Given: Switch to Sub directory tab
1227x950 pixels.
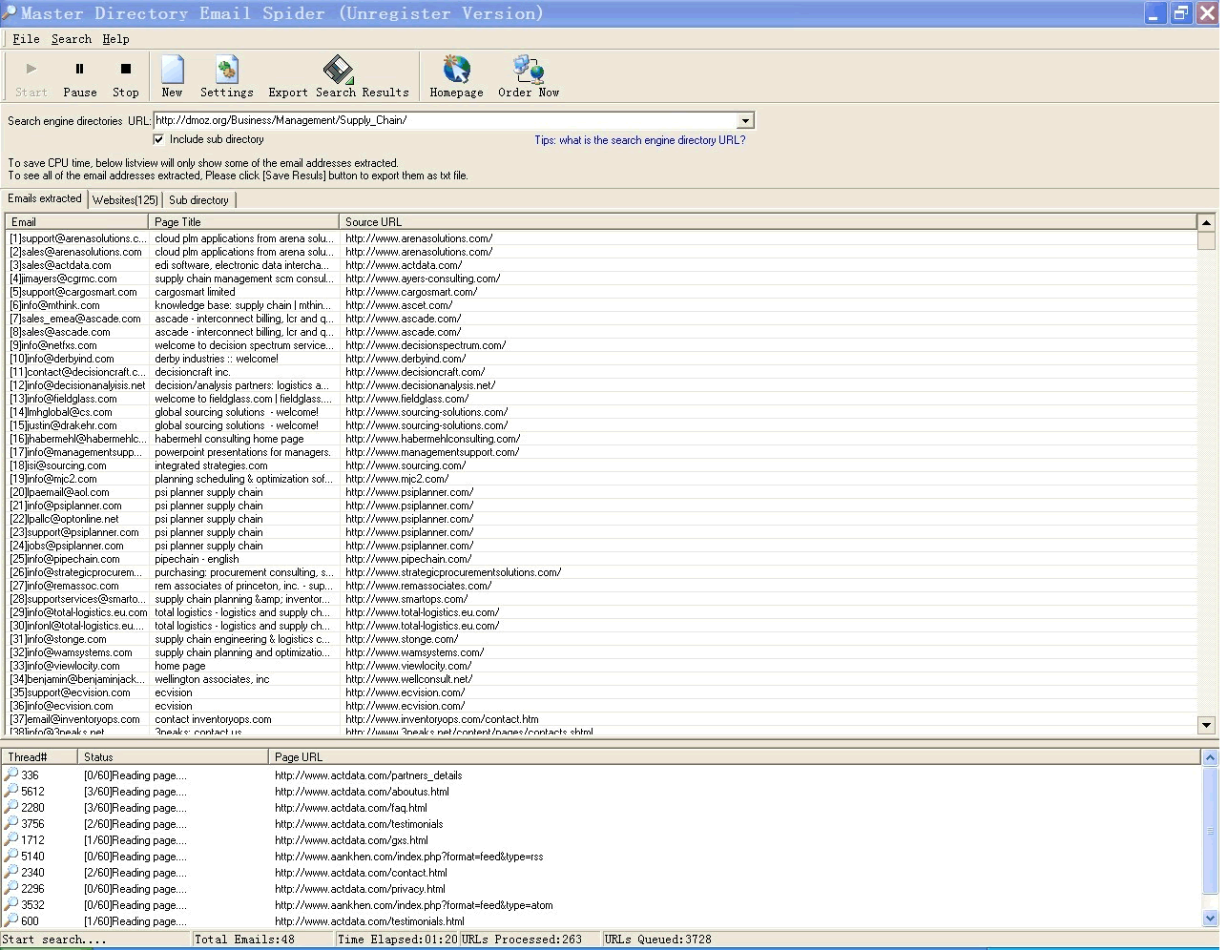Looking at the screenshot, I should point(198,200).
